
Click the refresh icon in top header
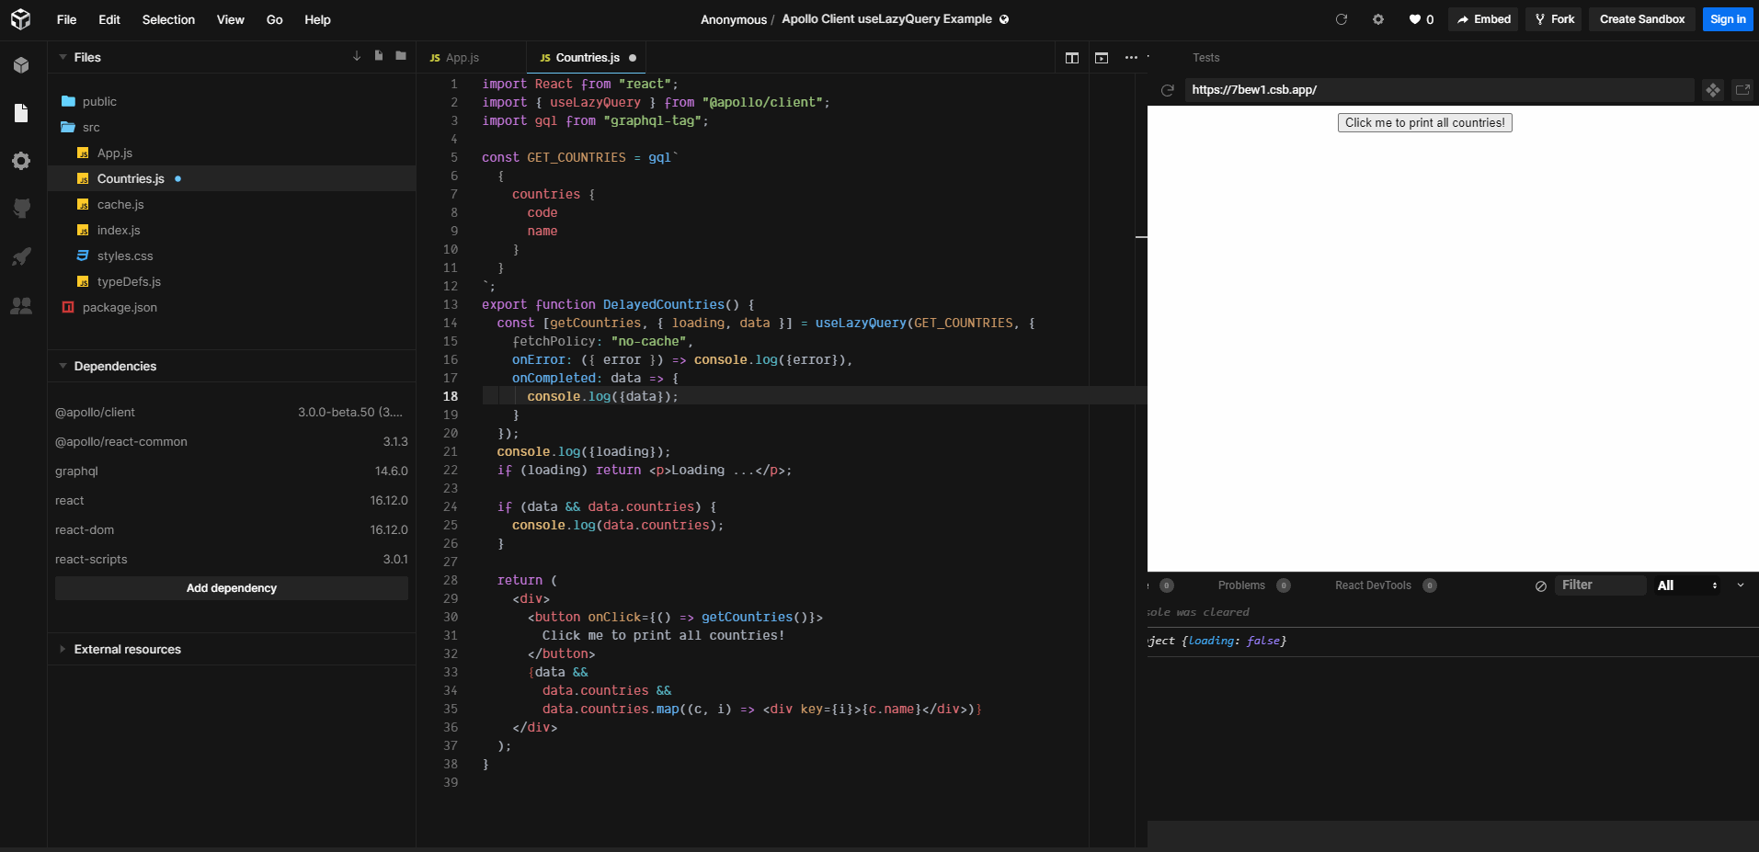pyautogui.click(x=1342, y=19)
